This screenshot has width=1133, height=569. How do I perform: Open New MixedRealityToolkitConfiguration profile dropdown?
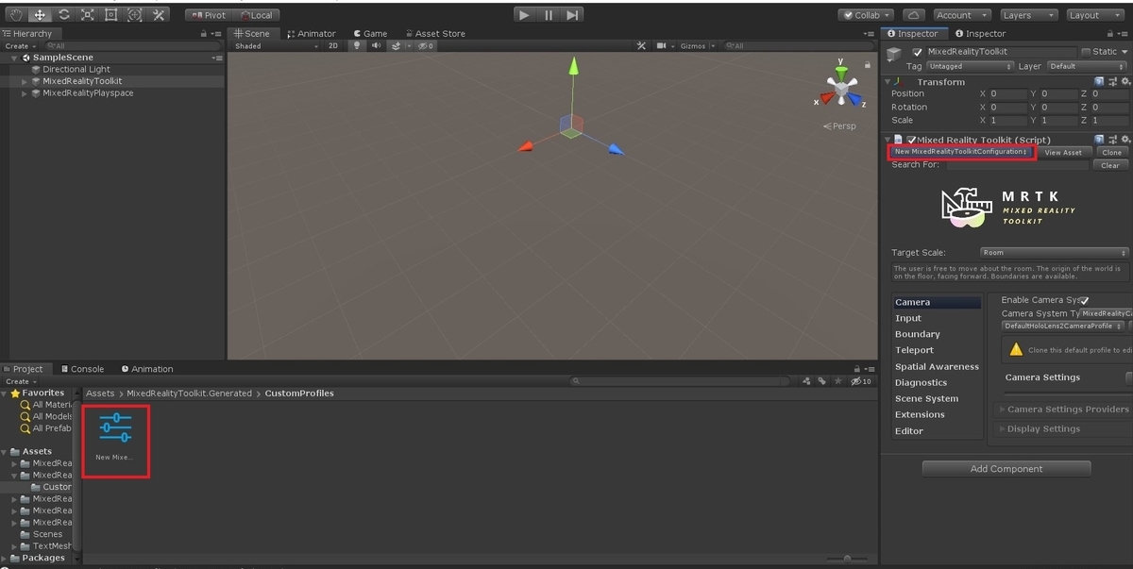click(x=961, y=152)
